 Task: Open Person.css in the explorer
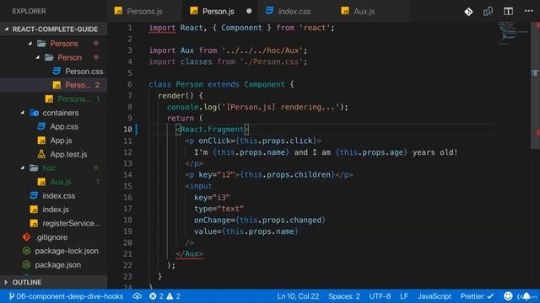tap(53, 71)
